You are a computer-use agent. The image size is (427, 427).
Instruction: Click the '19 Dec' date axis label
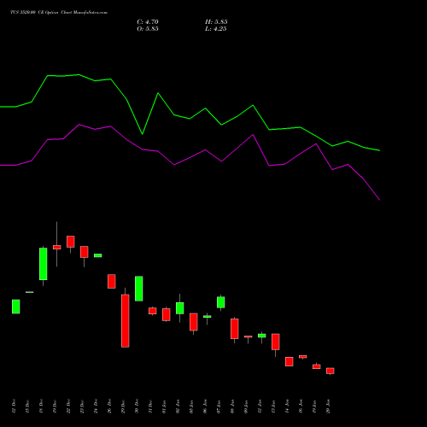point(55,407)
